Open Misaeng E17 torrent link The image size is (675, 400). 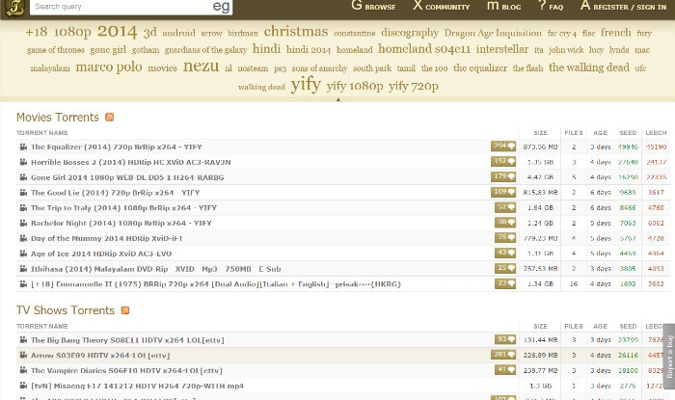[x=137, y=386]
